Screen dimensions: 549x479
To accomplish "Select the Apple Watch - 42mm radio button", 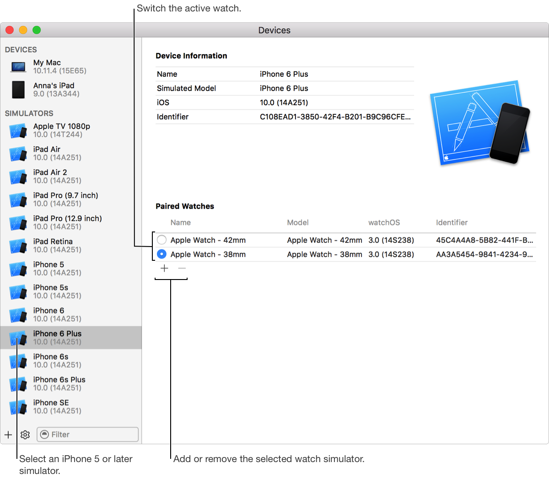I will click(161, 240).
